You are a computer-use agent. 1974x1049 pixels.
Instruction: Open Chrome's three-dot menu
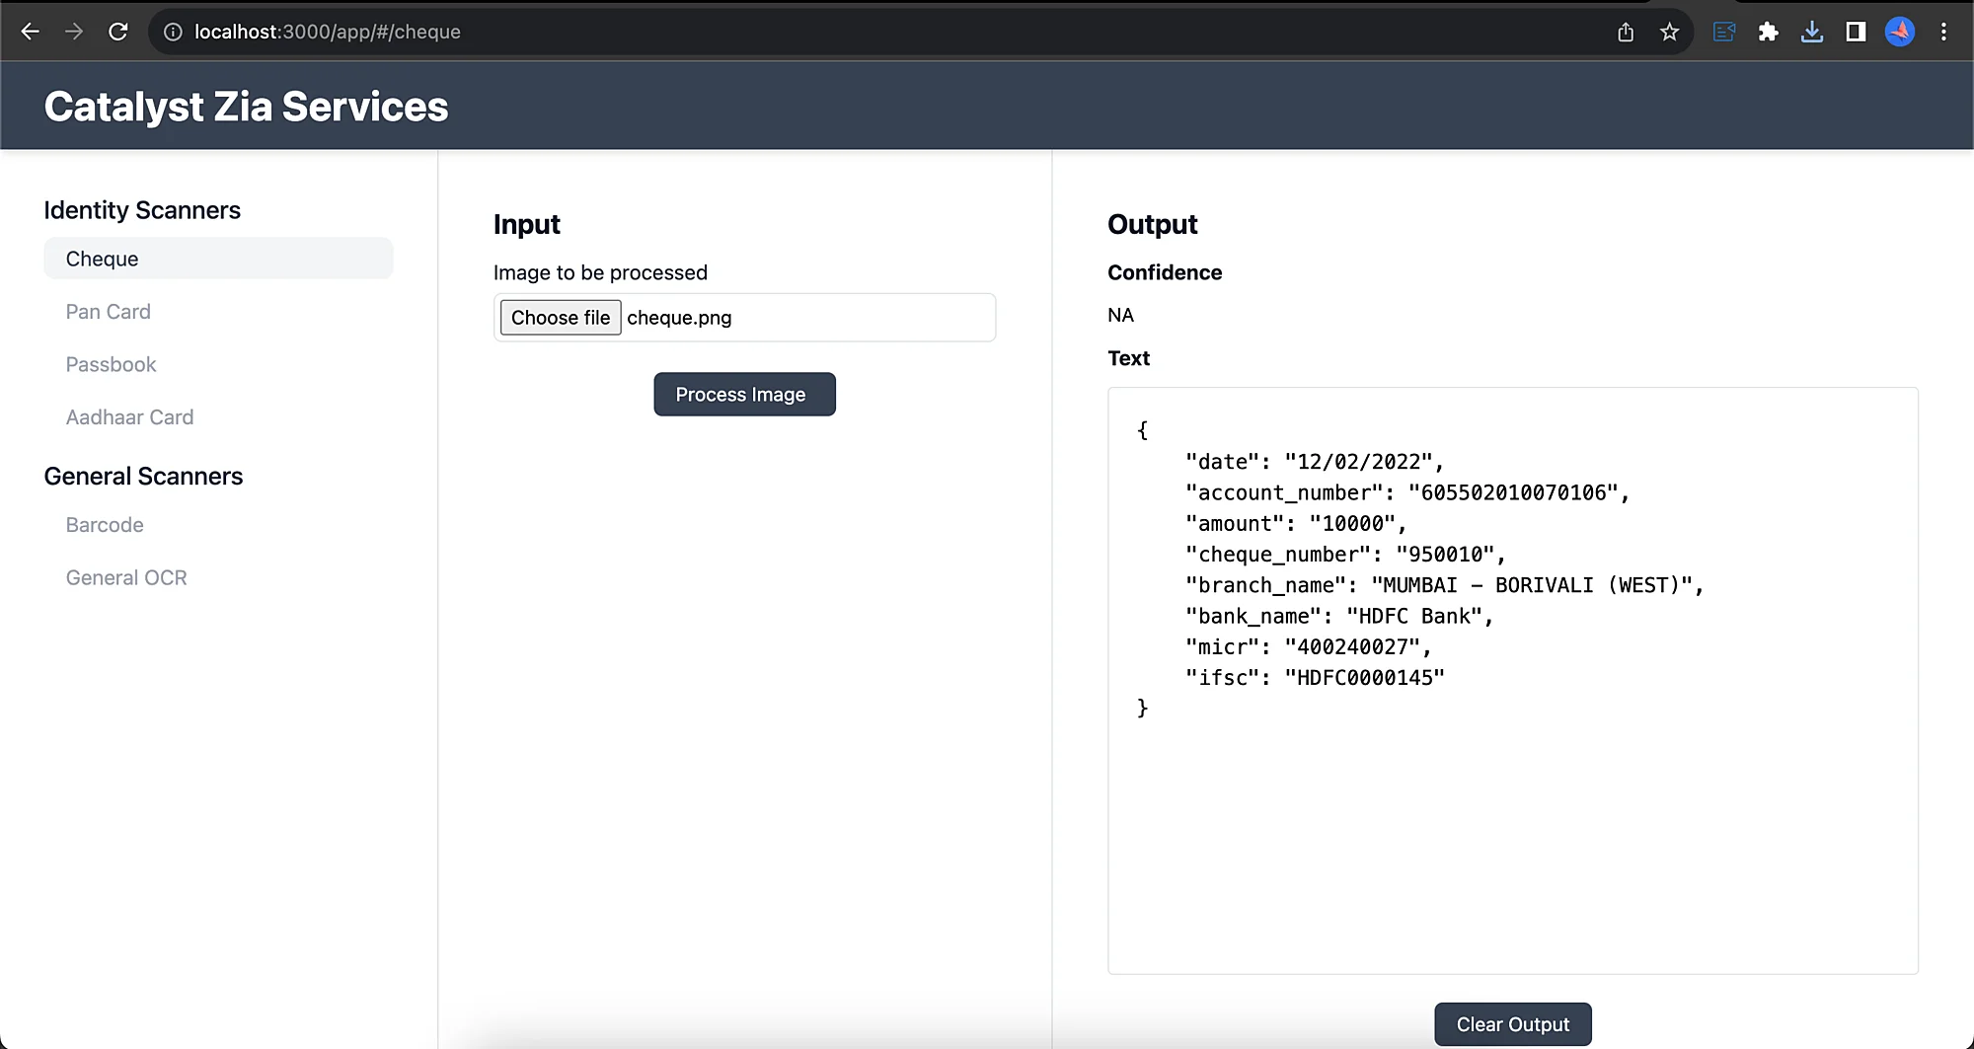tap(1943, 32)
